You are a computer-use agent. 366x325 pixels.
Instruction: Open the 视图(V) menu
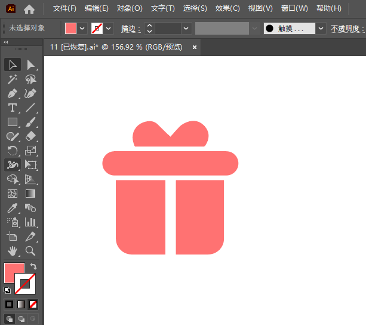260,8
